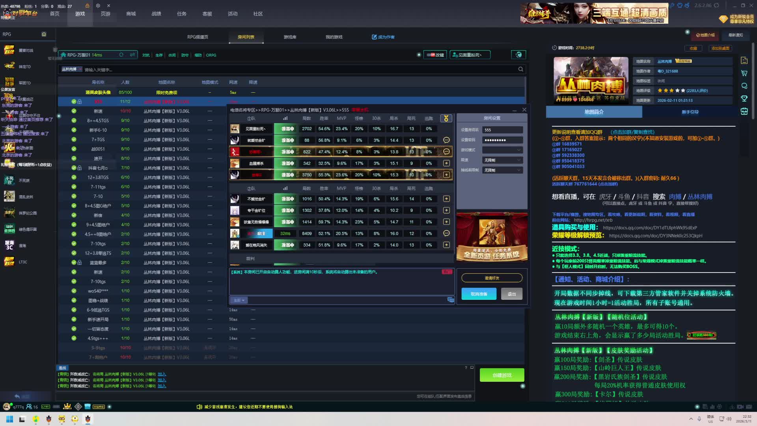Open the 全部 chat channel dropdown
Image resolution: width=757 pixels, height=426 pixels.
pyautogui.click(x=239, y=300)
